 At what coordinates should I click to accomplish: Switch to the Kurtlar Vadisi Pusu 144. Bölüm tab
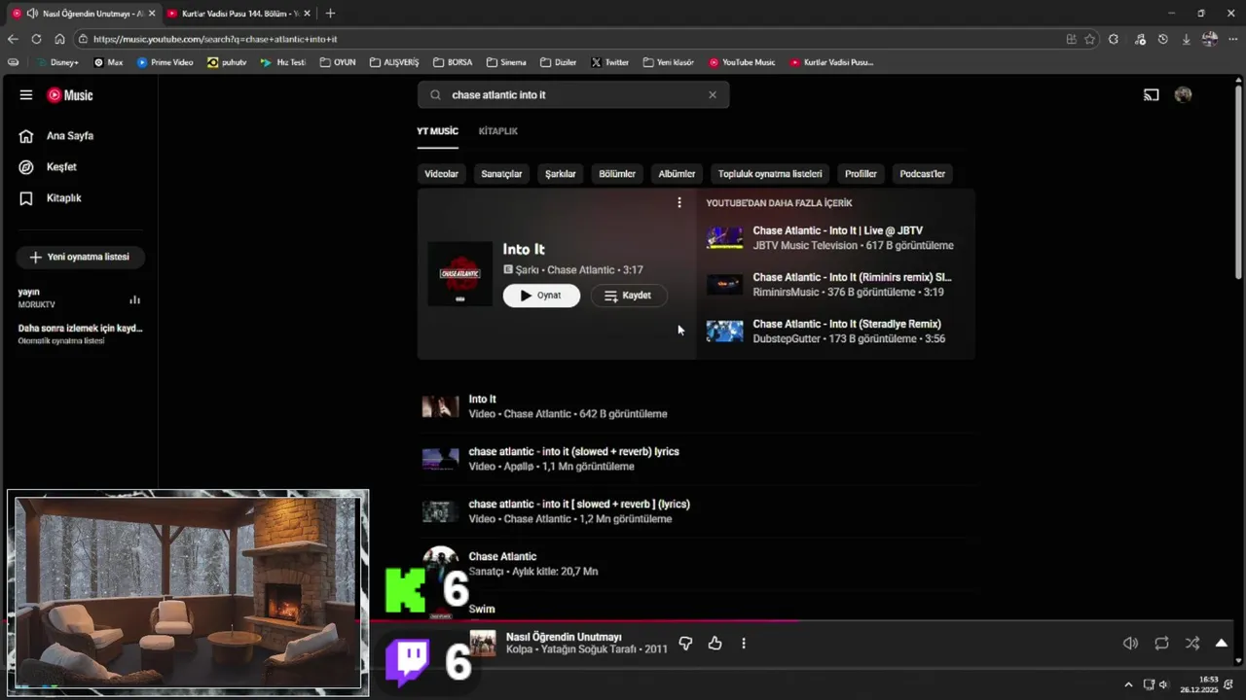238,14
